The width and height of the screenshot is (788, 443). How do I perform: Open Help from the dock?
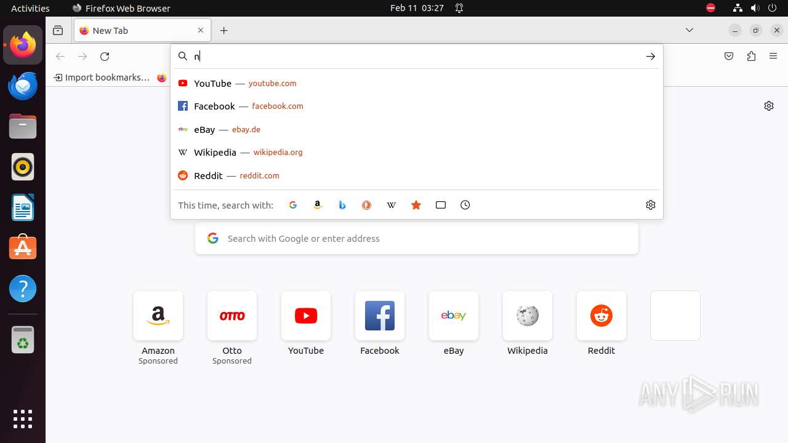tap(23, 289)
